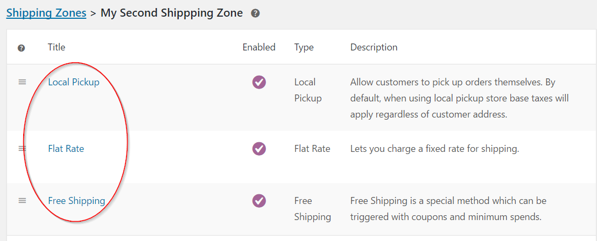
Task: Click the Title column header
Action: point(57,47)
